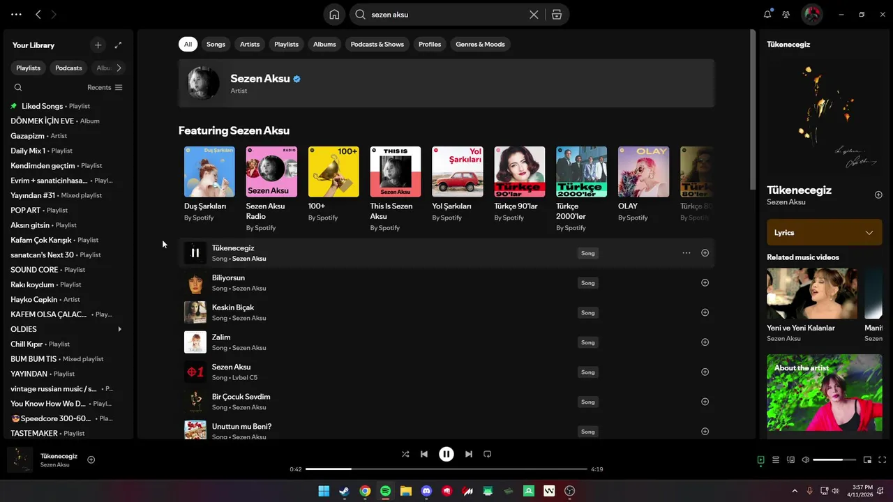
Task: Open the Windows Start menu
Action: [x=324, y=491]
